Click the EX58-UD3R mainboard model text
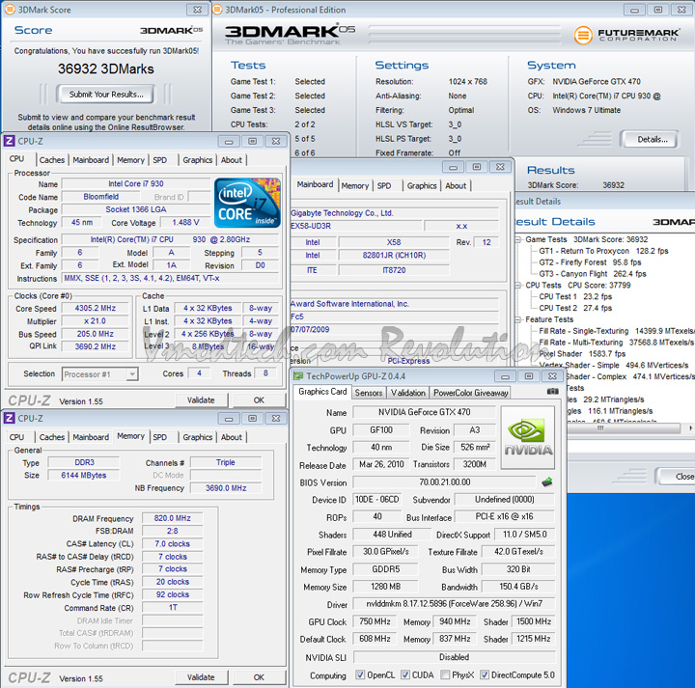This screenshot has width=695, height=688. click(311, 226)
